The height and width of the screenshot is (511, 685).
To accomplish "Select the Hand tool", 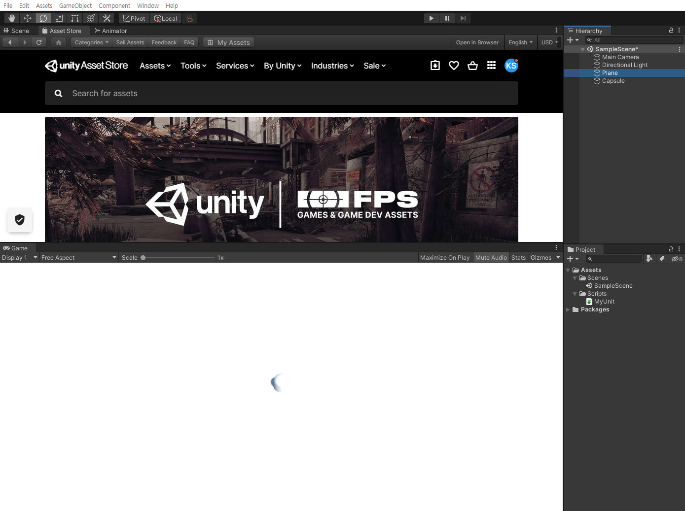I will click(x=12, y=18).
